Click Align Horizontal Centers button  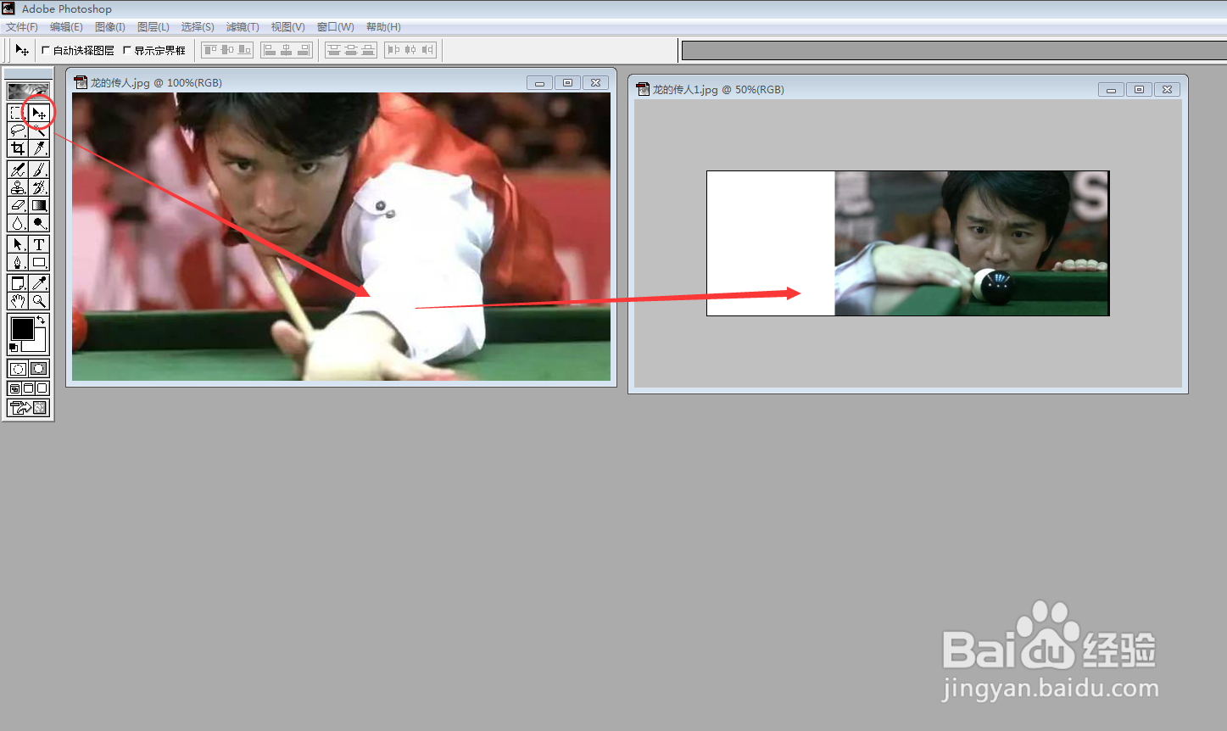287,50
